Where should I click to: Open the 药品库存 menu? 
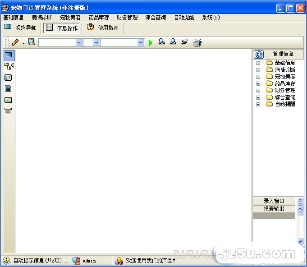click(x=99, y=18)
